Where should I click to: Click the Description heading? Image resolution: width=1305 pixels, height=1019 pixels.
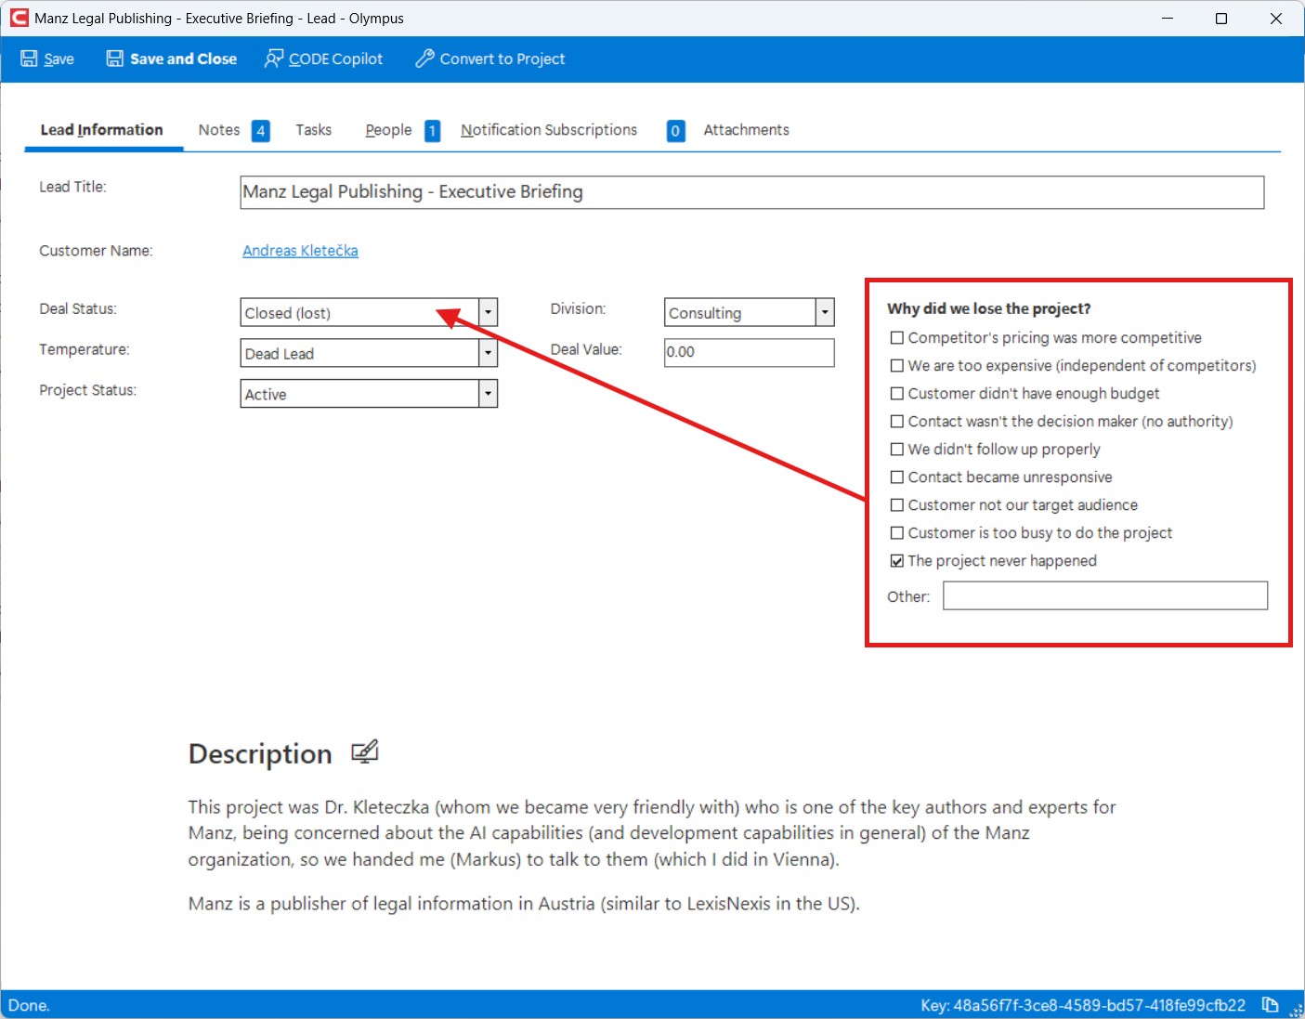260,753
